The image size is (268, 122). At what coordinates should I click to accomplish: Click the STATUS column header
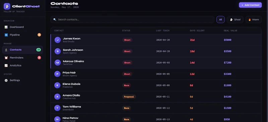[x=126, y=31]
